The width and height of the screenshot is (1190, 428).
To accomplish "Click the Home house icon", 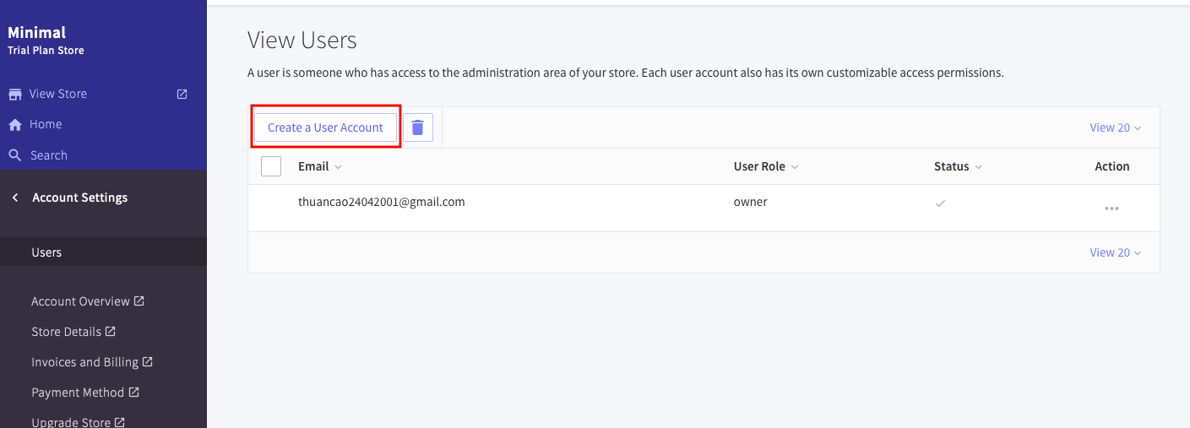I will (15, 125).
